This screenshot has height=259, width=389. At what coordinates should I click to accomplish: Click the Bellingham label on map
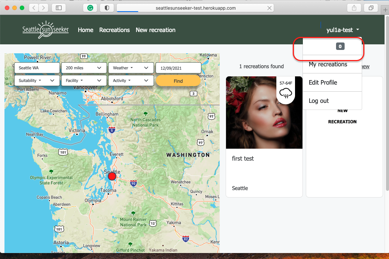107,114
